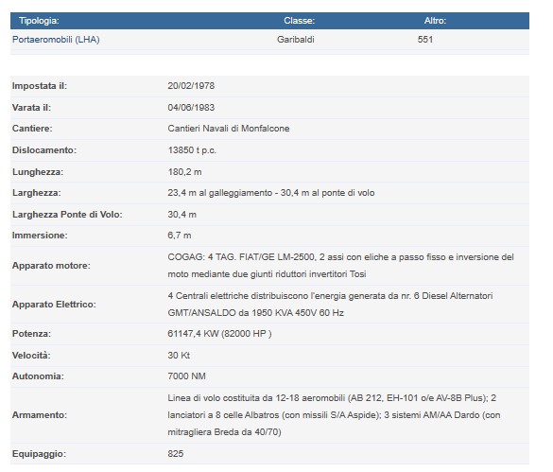Viewport: 553px width, 472px height.
Task: Select the Varata il date 04/06/1983
Action: point(191,107)
